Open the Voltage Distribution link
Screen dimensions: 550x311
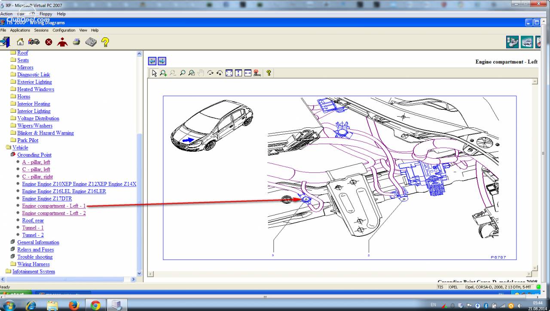click(38, 118)
